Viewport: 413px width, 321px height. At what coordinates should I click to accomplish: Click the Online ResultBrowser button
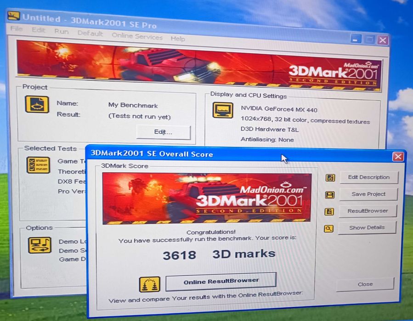221,282
